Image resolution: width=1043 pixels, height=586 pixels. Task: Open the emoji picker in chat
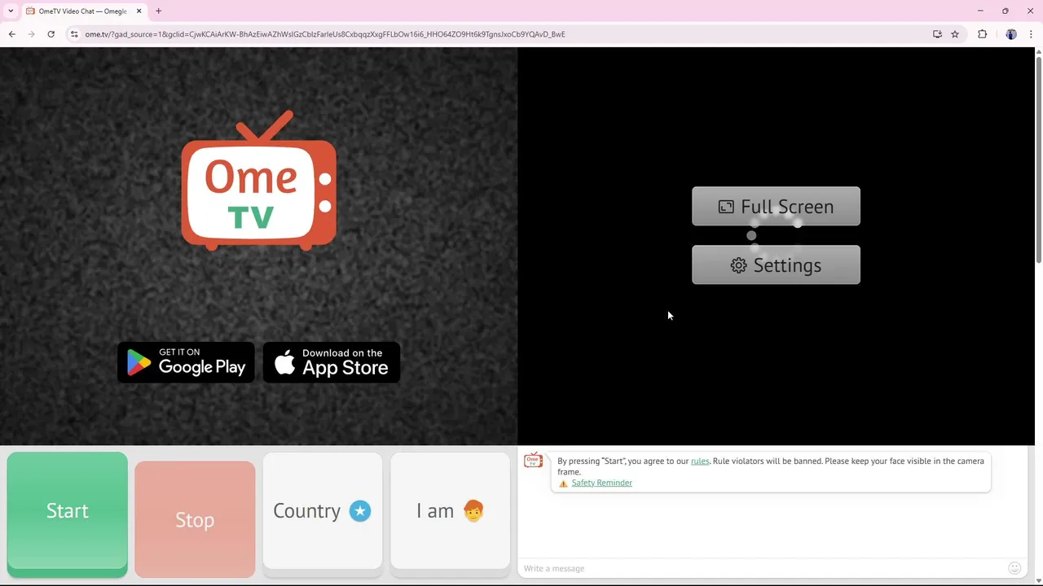[x=1014, y=568]
